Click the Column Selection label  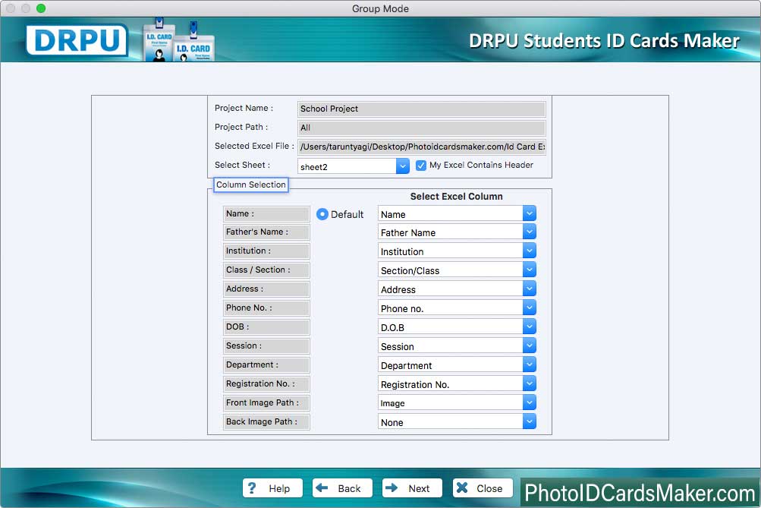pyautogui.click(x=251, y=185)
